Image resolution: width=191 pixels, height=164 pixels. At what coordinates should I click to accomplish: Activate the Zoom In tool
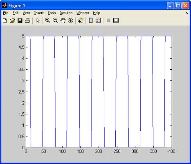point(47,20)
